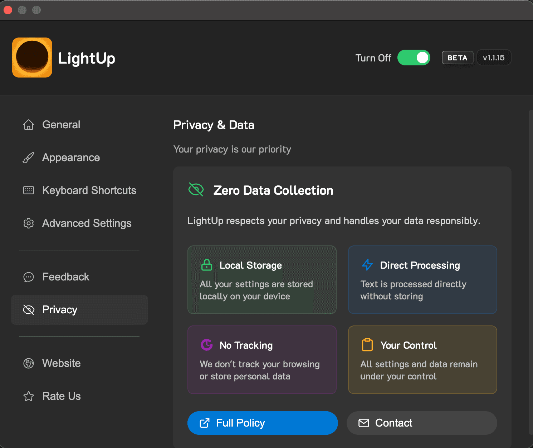Screen dimensions: 533x448
Task: Click the BETA badge
Action: [457, 58]
